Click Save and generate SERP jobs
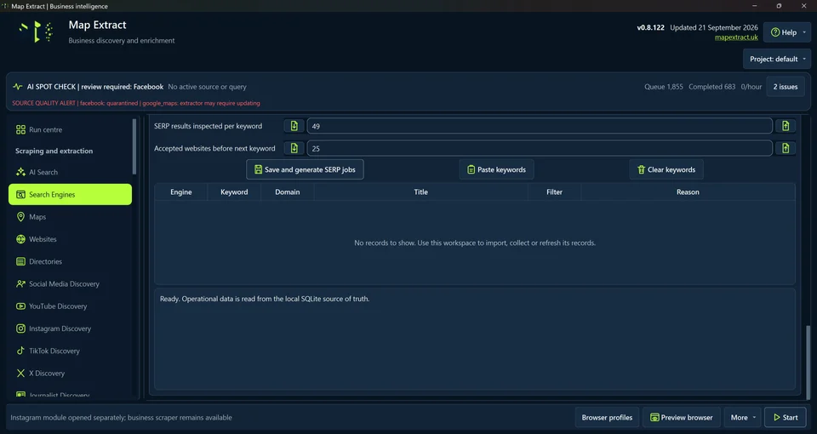This screenshot has height=434, width=817. 305,169
